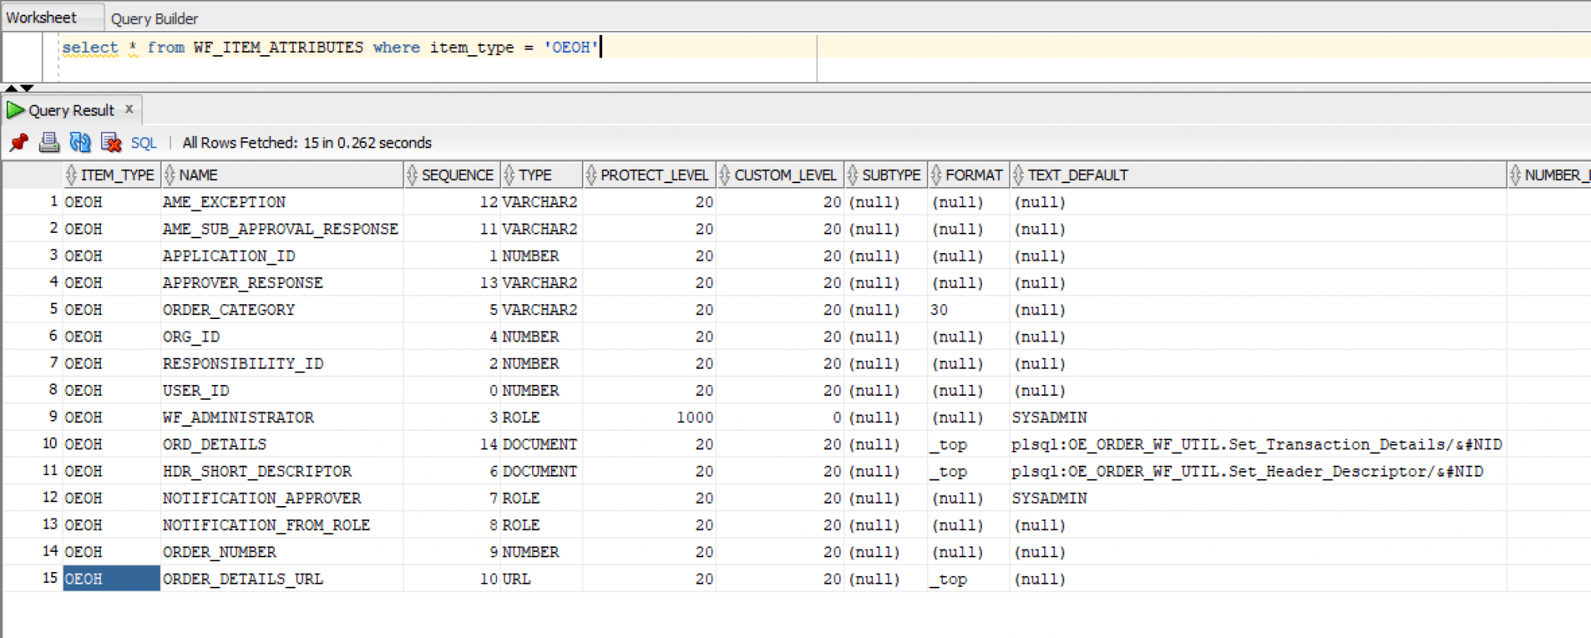The height and width of the screenshot is (638, 1591).
Task: Click the print results icon
Action: [x=49, y=142]
